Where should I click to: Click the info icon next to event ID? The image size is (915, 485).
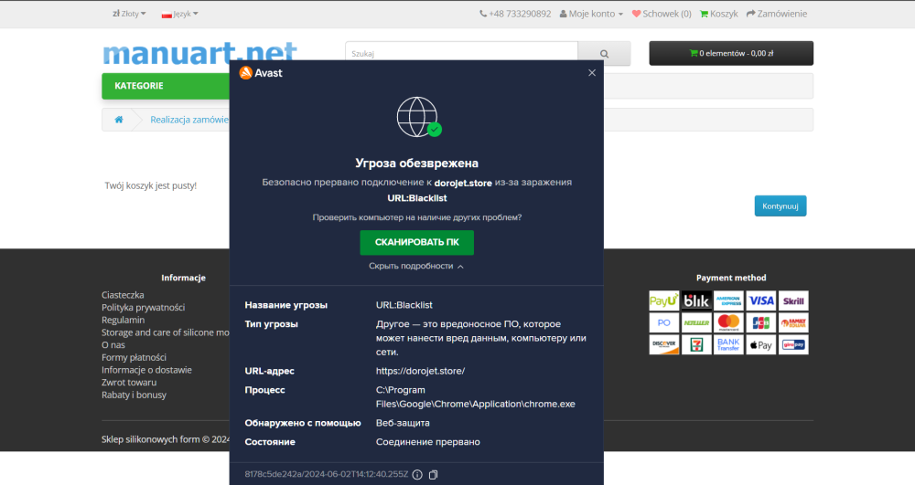coord(417,475)
